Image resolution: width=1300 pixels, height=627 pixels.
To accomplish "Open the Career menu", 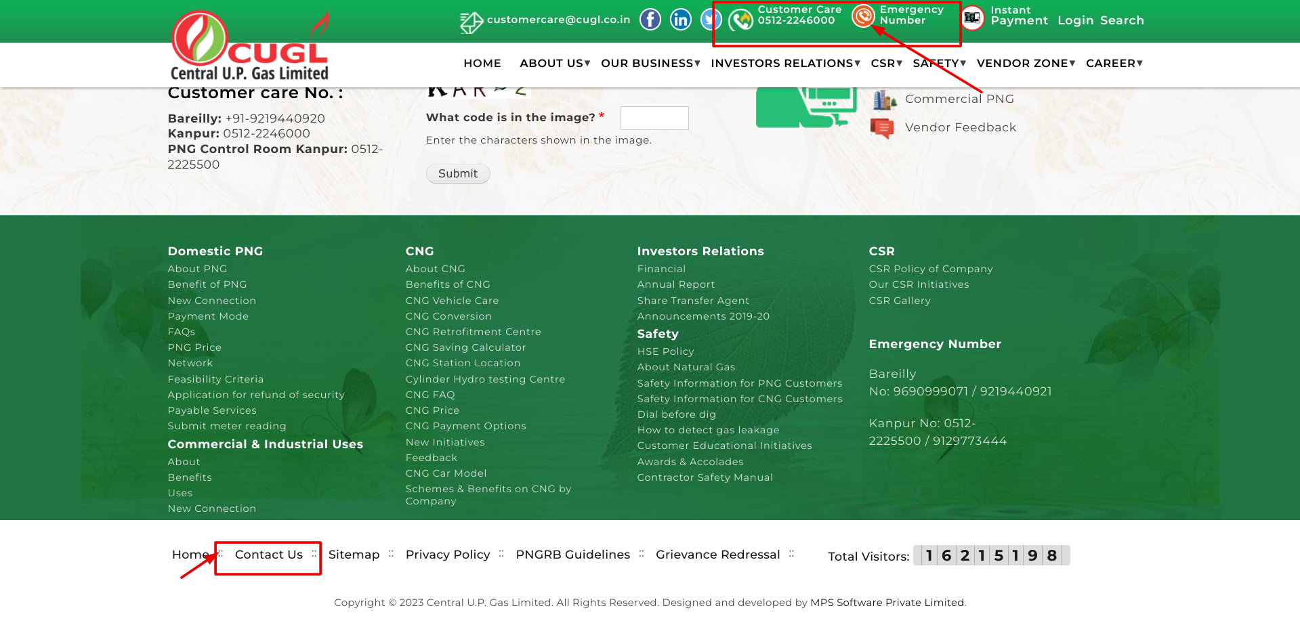I will click(1113, 63).
